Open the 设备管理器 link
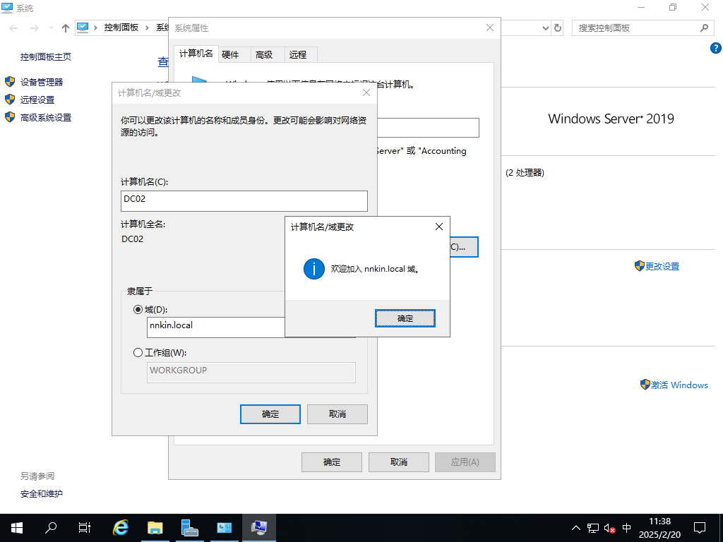 [x=42, y=82]
